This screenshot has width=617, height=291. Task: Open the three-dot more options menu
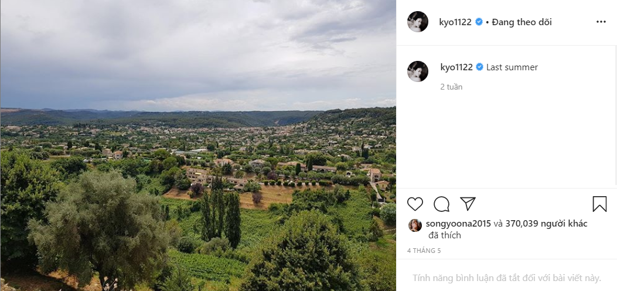601,22
